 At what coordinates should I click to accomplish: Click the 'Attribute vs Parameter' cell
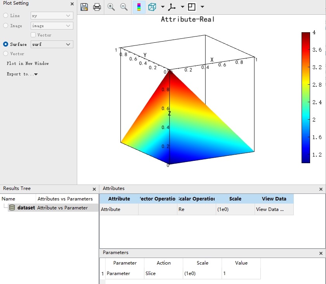tap(62, 207)
